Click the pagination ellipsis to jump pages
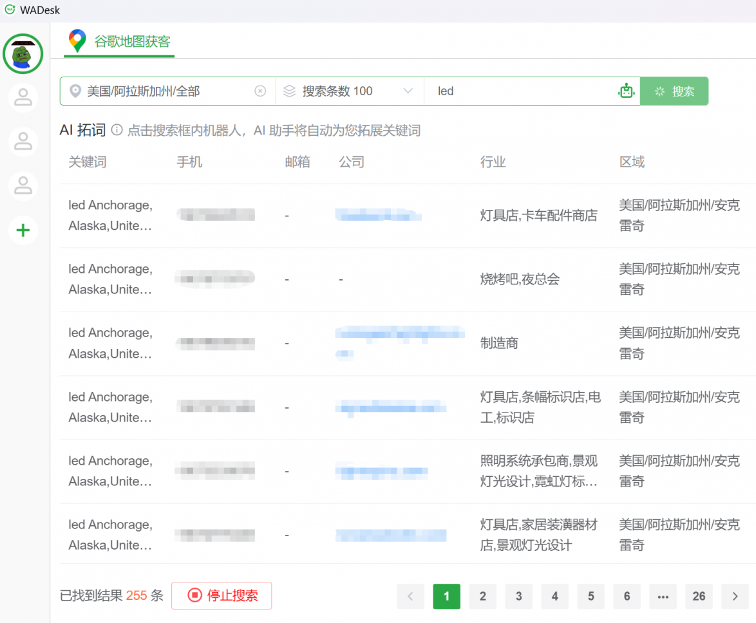 pos(663,597)
